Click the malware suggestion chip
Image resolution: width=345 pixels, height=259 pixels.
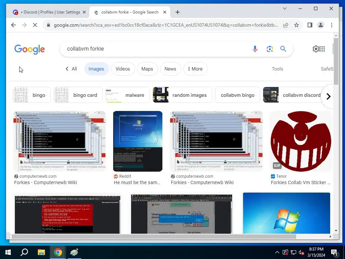pyautogui.click(x=128, y=95)
